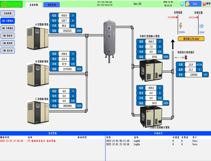Click the refrigerated dryer A unit

[x=150, y=71]
